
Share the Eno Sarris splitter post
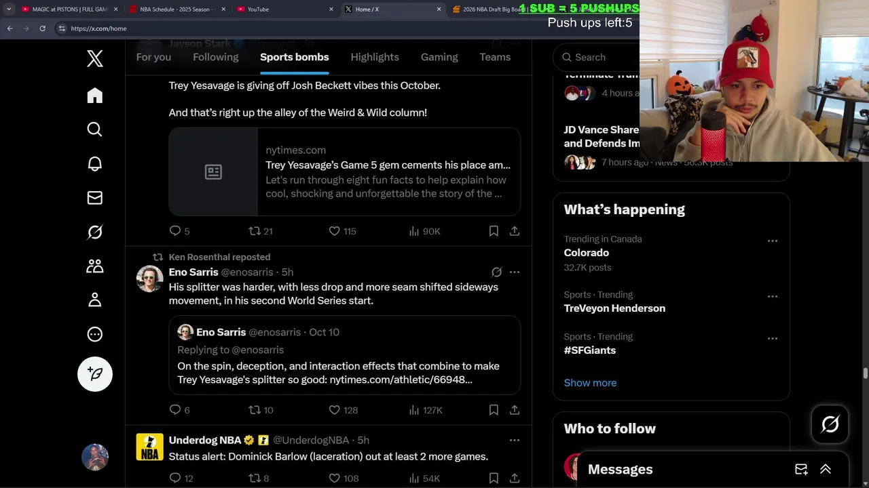coord(515,410)
